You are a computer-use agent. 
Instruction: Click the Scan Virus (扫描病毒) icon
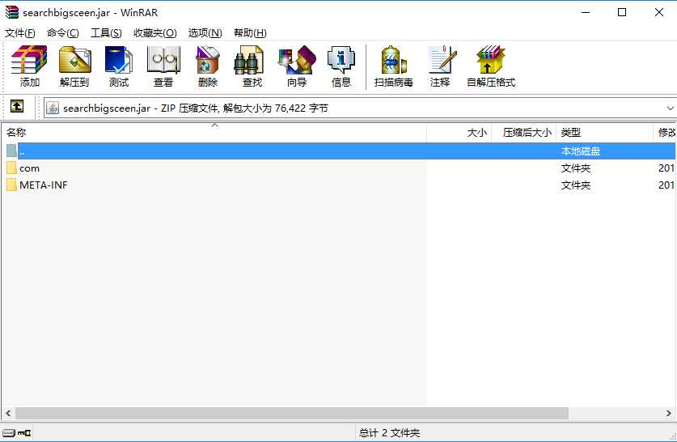393,66
